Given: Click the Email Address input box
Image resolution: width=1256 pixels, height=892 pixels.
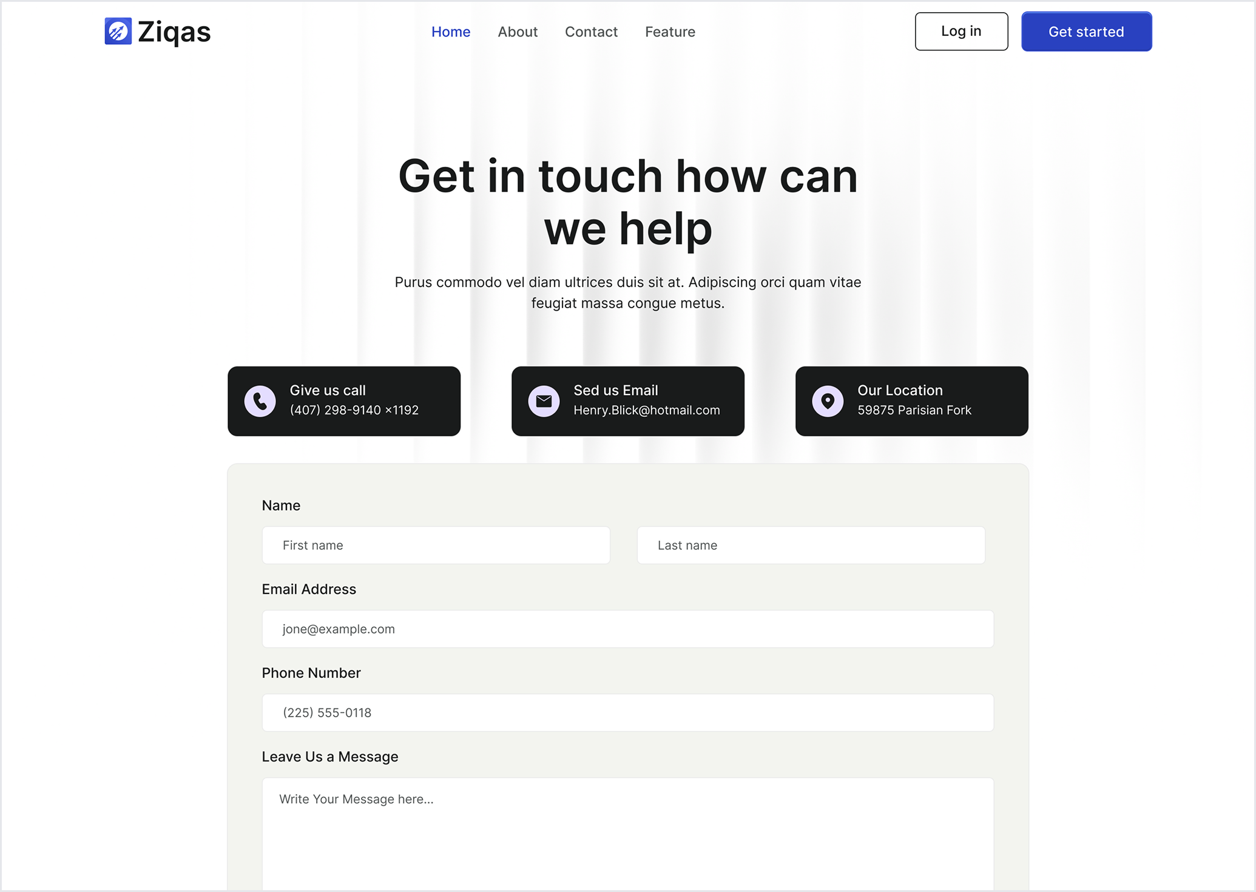Looking at the screenshot, I should (627, 629).
